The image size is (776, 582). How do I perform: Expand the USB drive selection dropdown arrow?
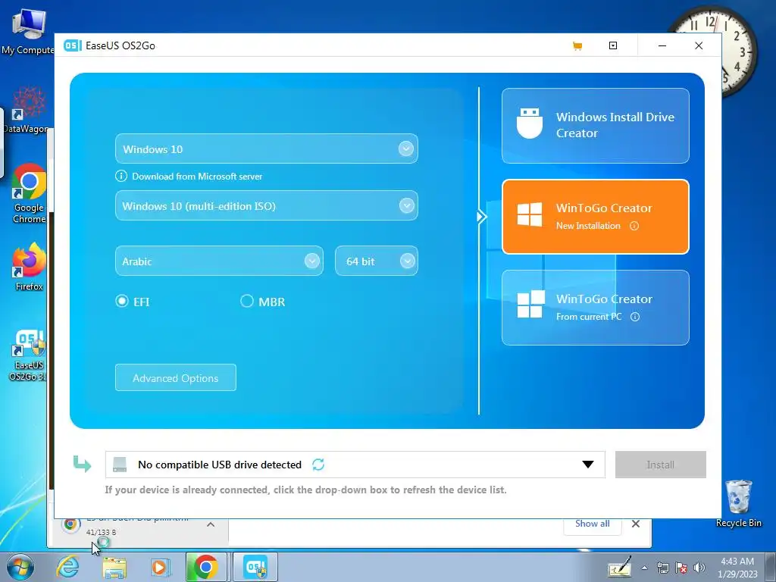(588, 465)
